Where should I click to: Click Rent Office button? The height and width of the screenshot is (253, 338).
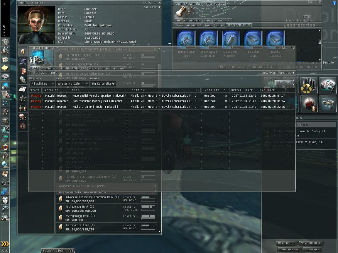pyautogui.click(x=286, y=243)
